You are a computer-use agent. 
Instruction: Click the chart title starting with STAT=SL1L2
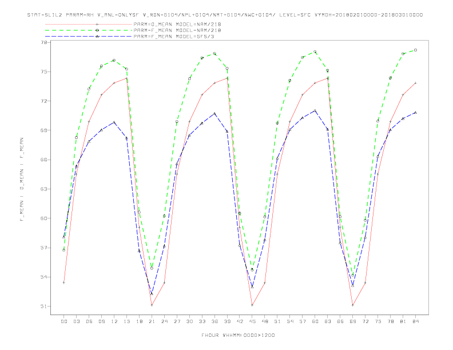(x=225, y=15)
